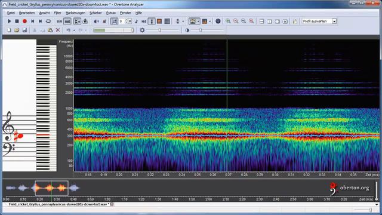The image size is (382, 215).
Task: Toggle the vertical marker tool icon
Action: pos(152,21)
